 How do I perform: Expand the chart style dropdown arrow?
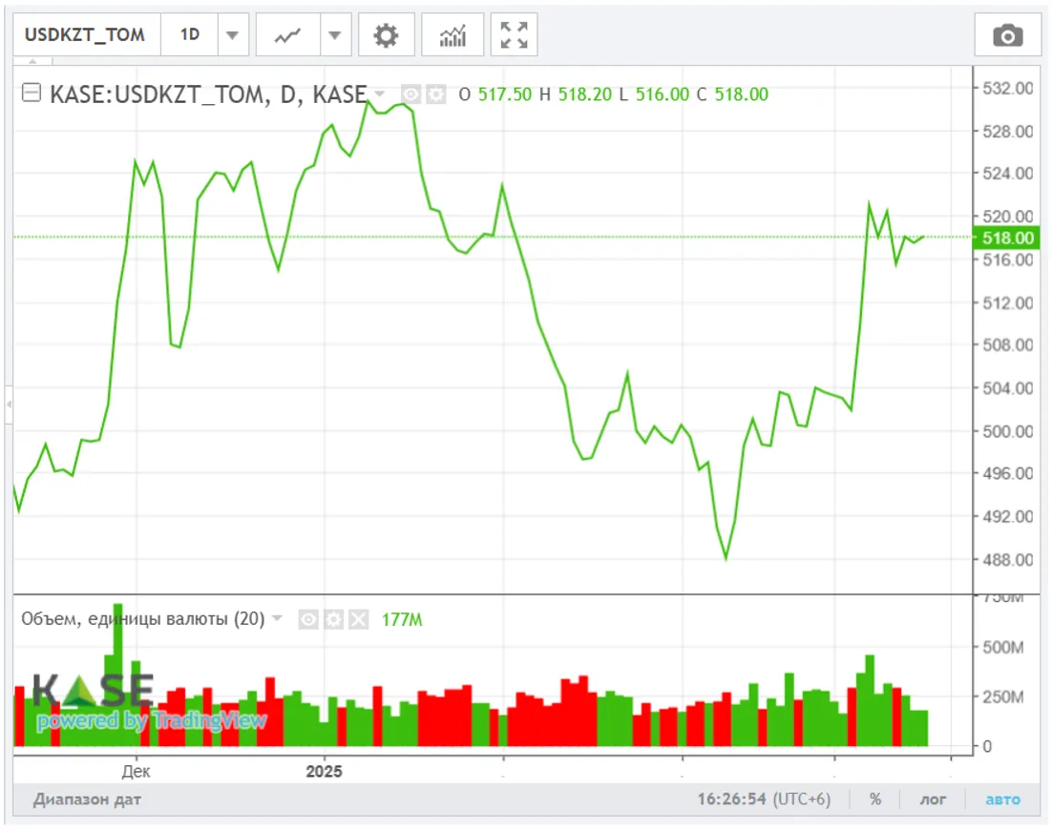tap(333, 35)
